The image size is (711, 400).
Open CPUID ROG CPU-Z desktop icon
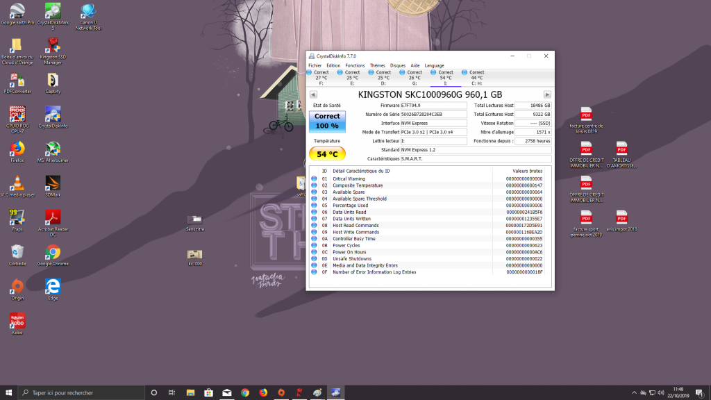[x=17, y=119]
